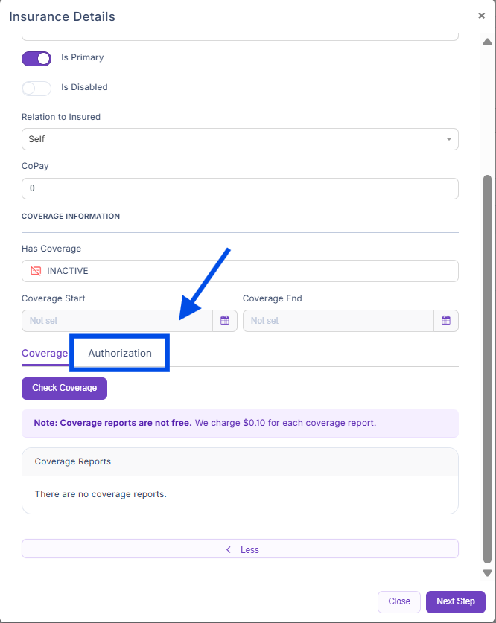
Task: Click the scrollbar down arrow
Action: pyautogui.click(x=487, y=572)
